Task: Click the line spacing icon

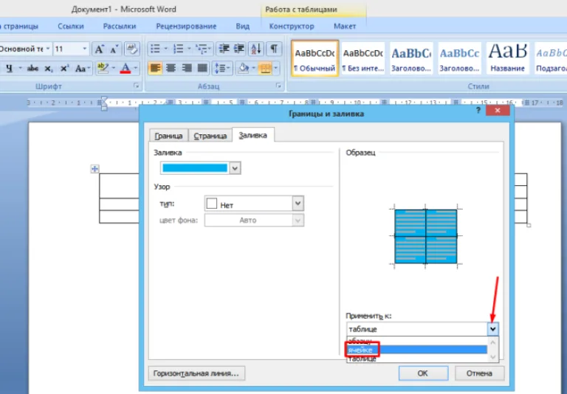Action: 219,68
